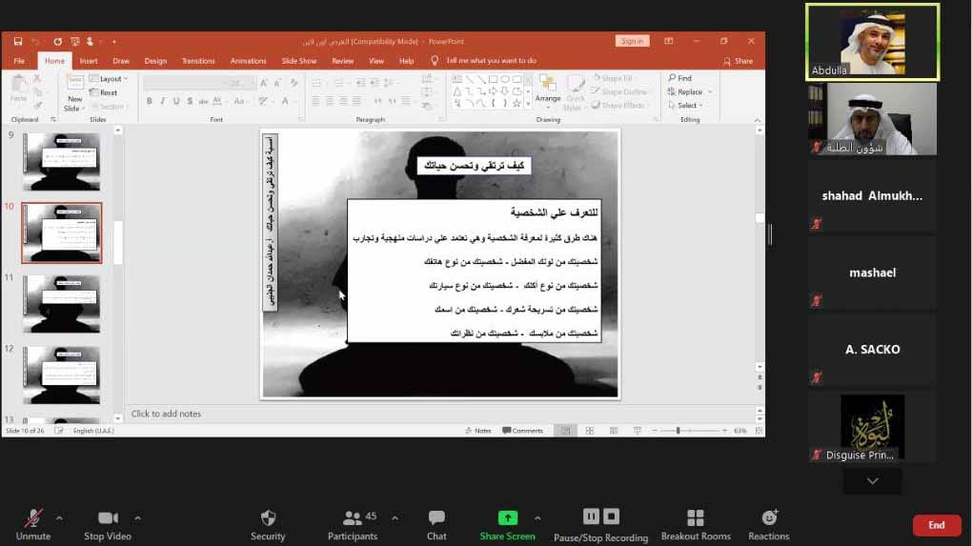Apply Italic formatting
The image size is (972, 546).
(x=163, y=101)
